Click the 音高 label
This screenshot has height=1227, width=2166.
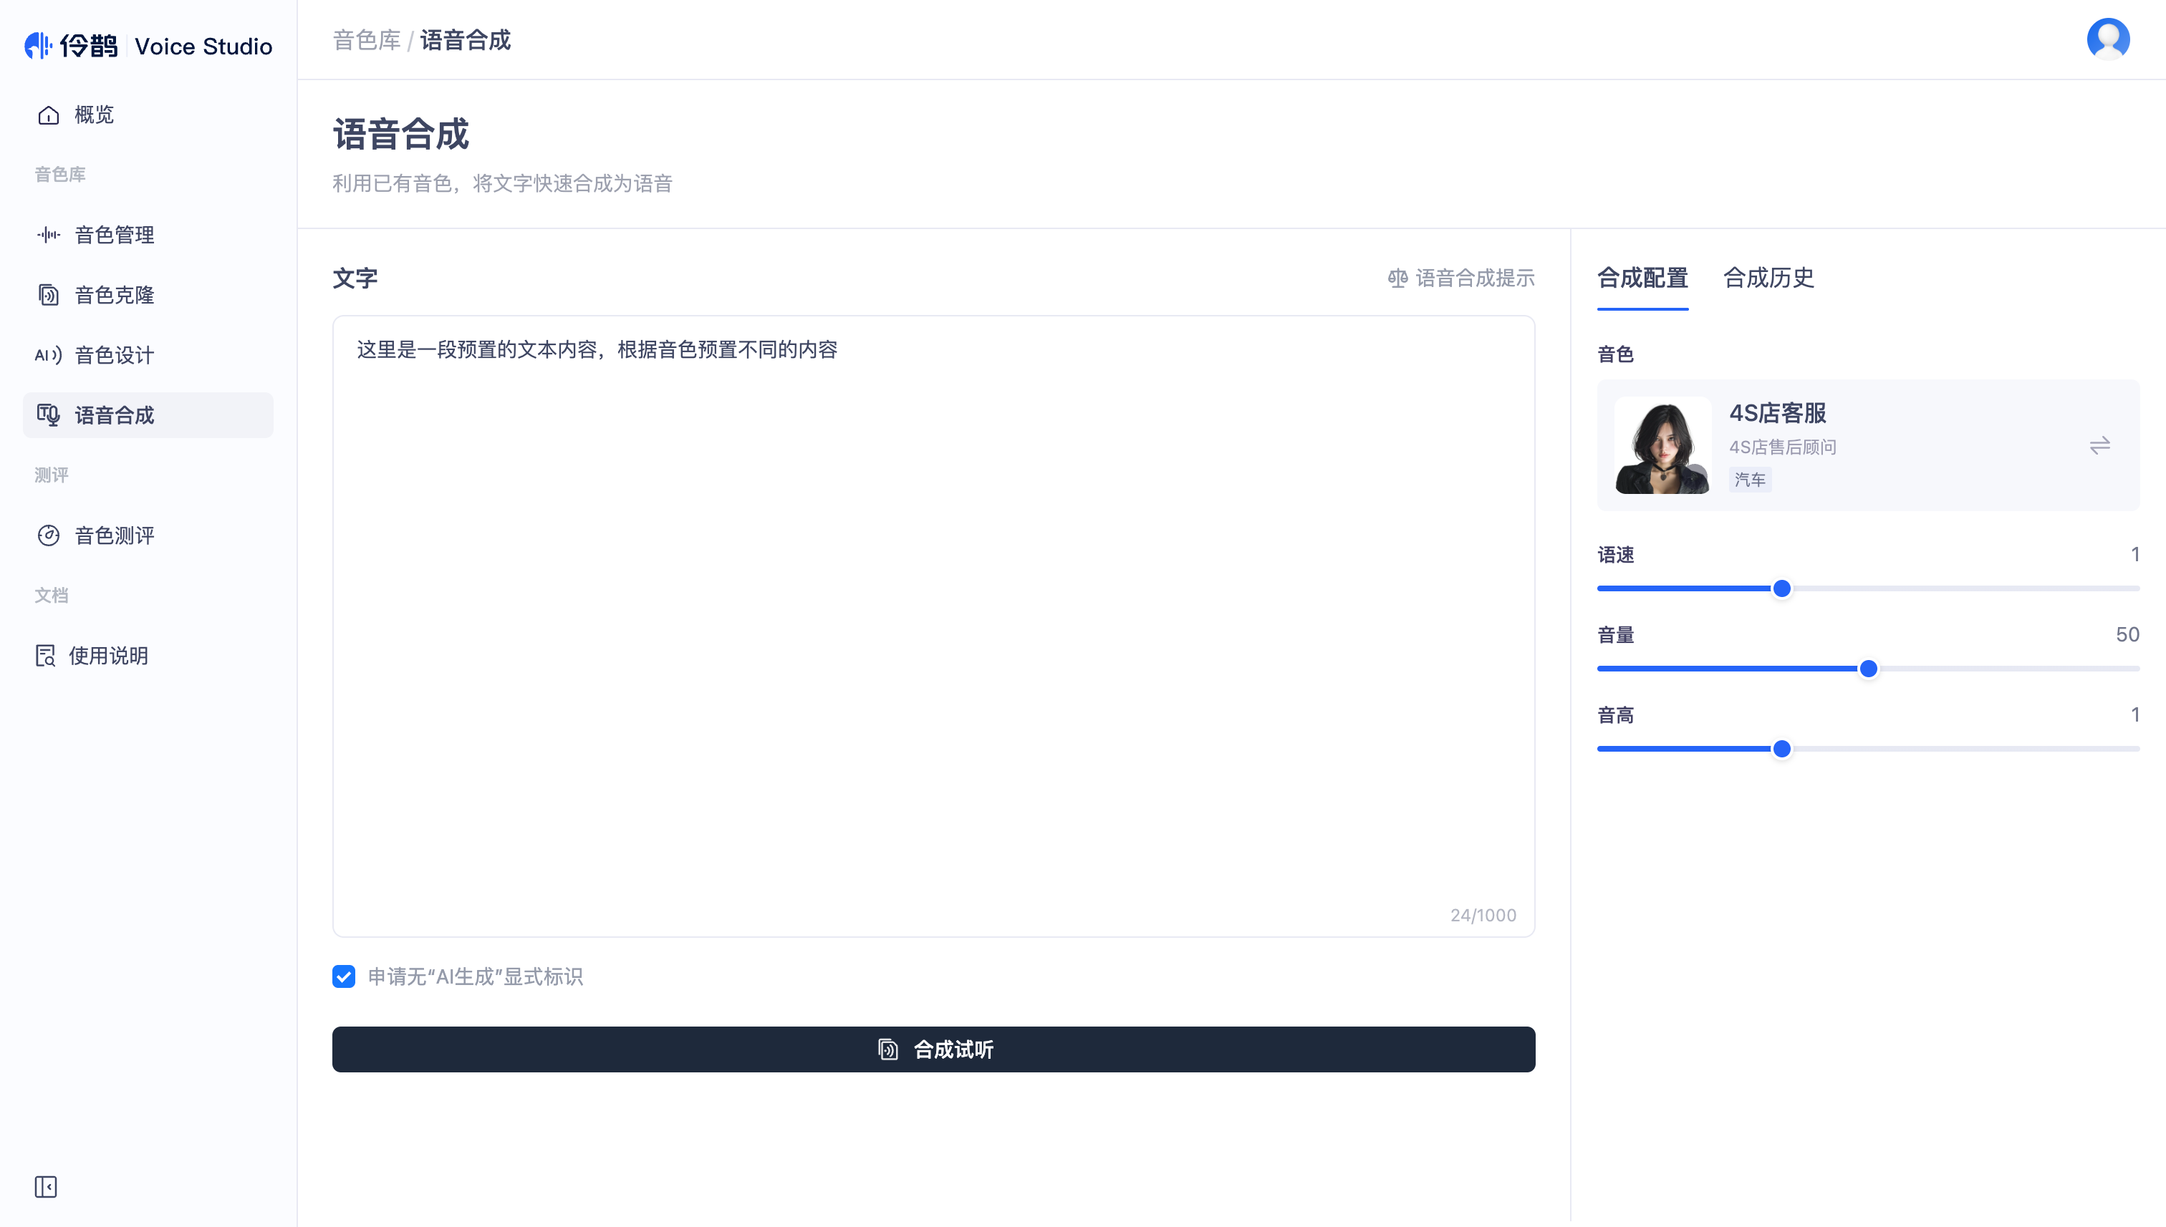click(1615, 714)
